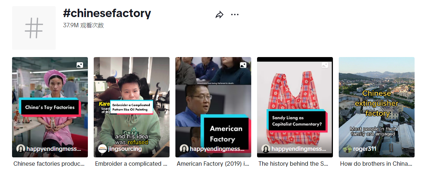Viewport: 431px width, 173px height.
Task: Open the embroidery pattern video thumbnail
Action: tap(132, 107)
